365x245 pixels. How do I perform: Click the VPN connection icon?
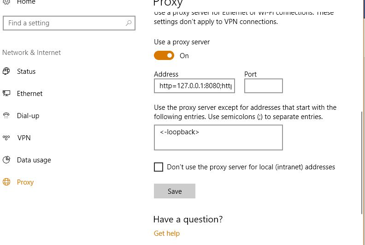point(6,137)
